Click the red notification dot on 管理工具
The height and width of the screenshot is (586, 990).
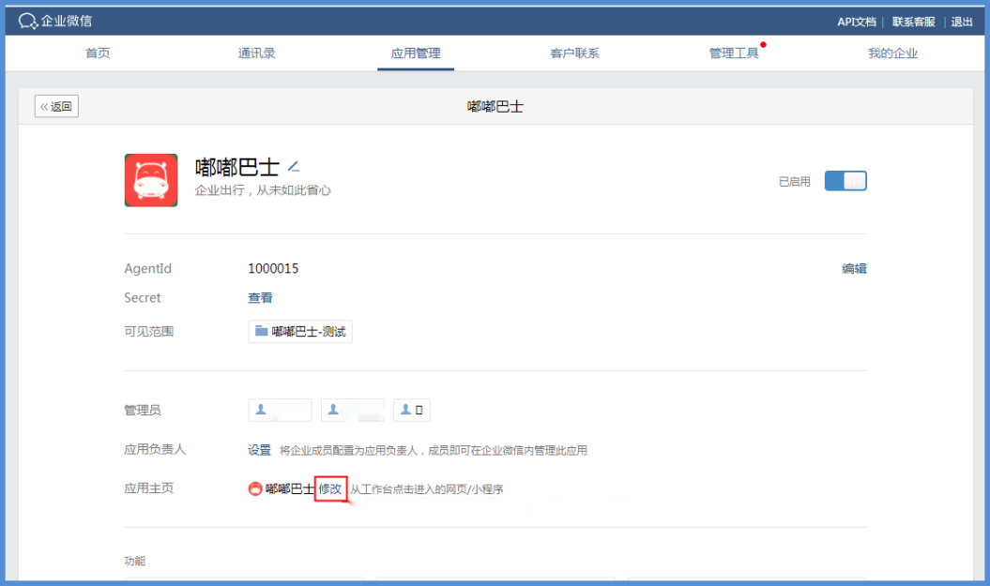[x=763, y=45]
